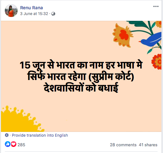Screen dimensions: 163x153
Task: Click the red heart Love reaction icon
Action: (13, 144)
